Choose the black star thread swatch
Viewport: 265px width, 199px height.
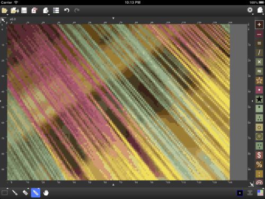click(259, 99)
